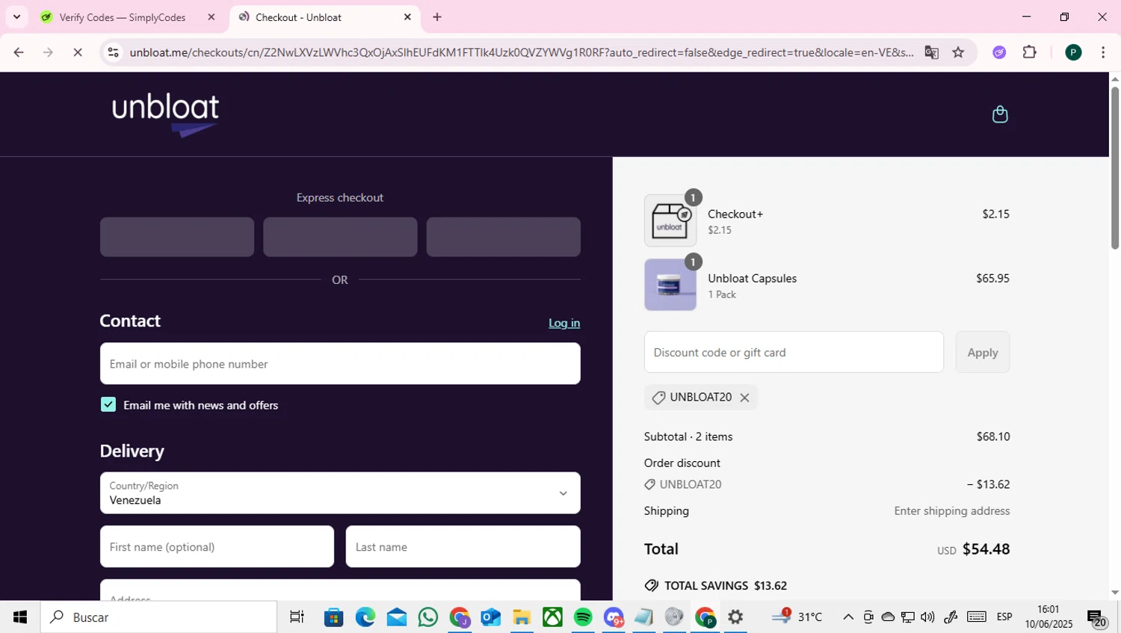
Task: Go forward to the next page
Action: (48, 52)
